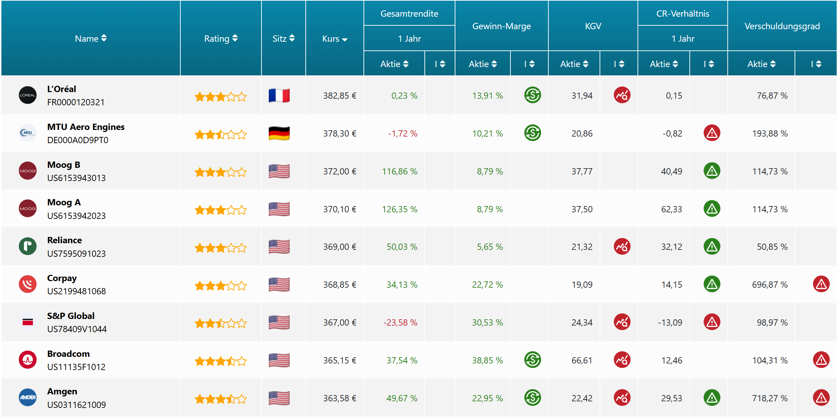Click L'Oréal red KGV chart icon
Image resolution: width=838 pixels, height=418 pixels.
tap(622, 95)
